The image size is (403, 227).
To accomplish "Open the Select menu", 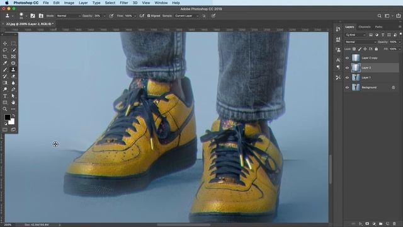I will click(110, 3).
